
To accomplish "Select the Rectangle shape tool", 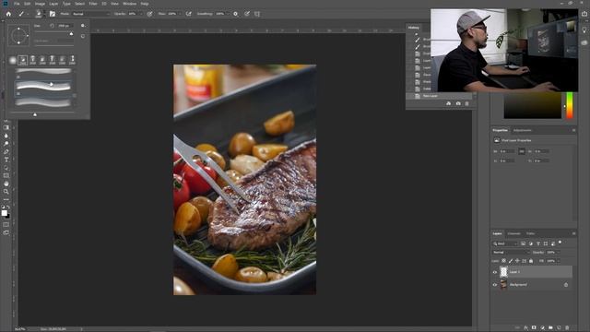I will tap(6, 176).
